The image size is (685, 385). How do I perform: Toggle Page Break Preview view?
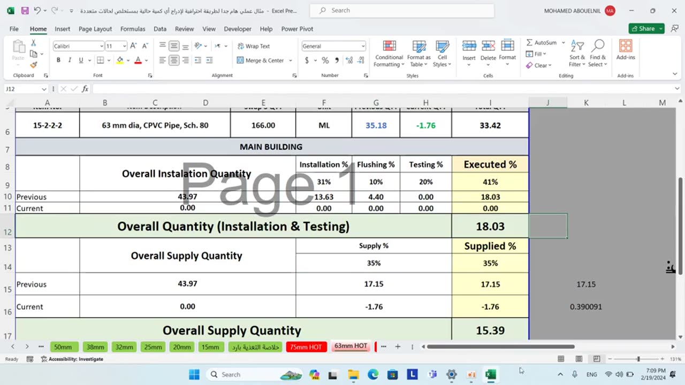[596, 359]
